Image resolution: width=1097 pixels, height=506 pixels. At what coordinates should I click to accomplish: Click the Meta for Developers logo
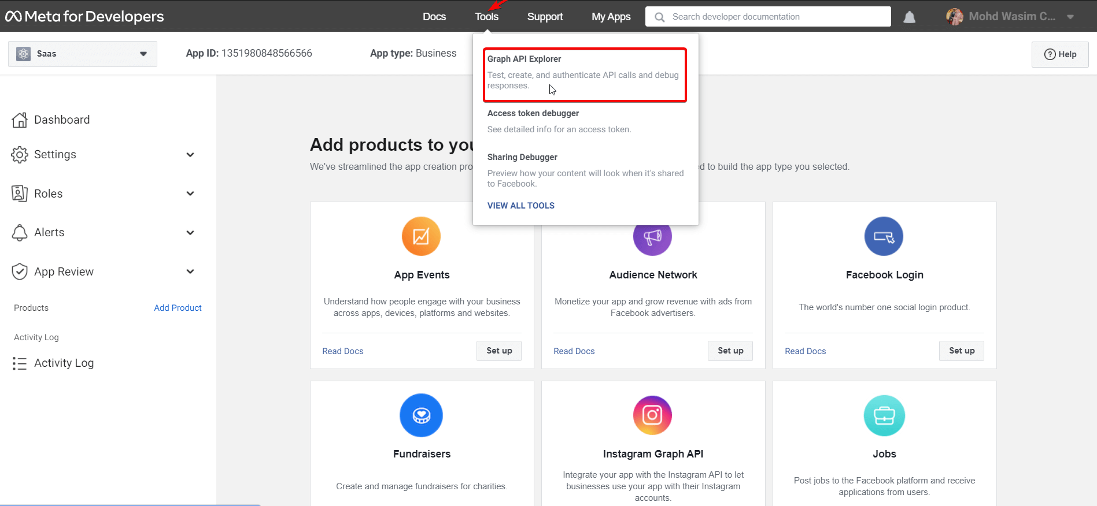click(84, 16)
